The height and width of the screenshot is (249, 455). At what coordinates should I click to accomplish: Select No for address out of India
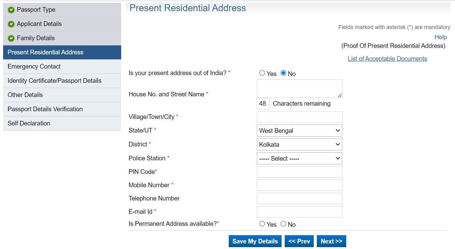(283, 73)
